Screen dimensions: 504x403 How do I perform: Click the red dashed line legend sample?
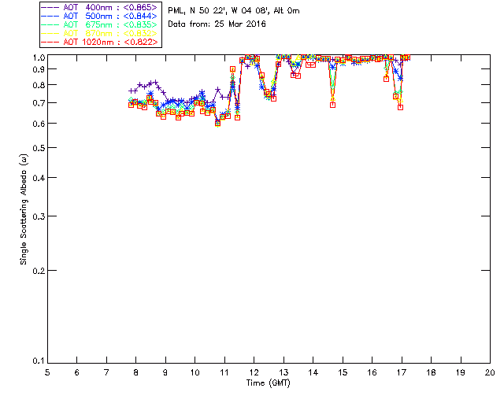(50, 42)
